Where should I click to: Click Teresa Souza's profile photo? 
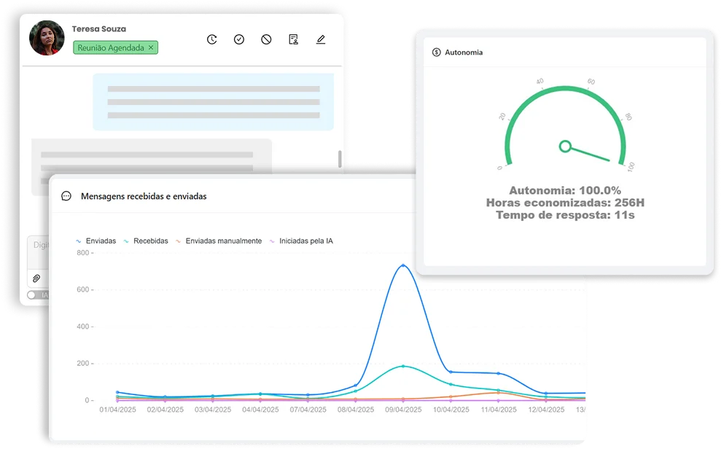[x=47, y=38]
